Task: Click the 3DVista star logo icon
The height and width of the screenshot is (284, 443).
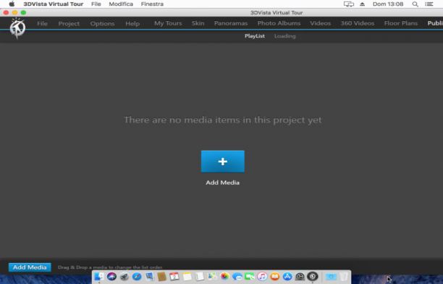Action: [17, 28]
